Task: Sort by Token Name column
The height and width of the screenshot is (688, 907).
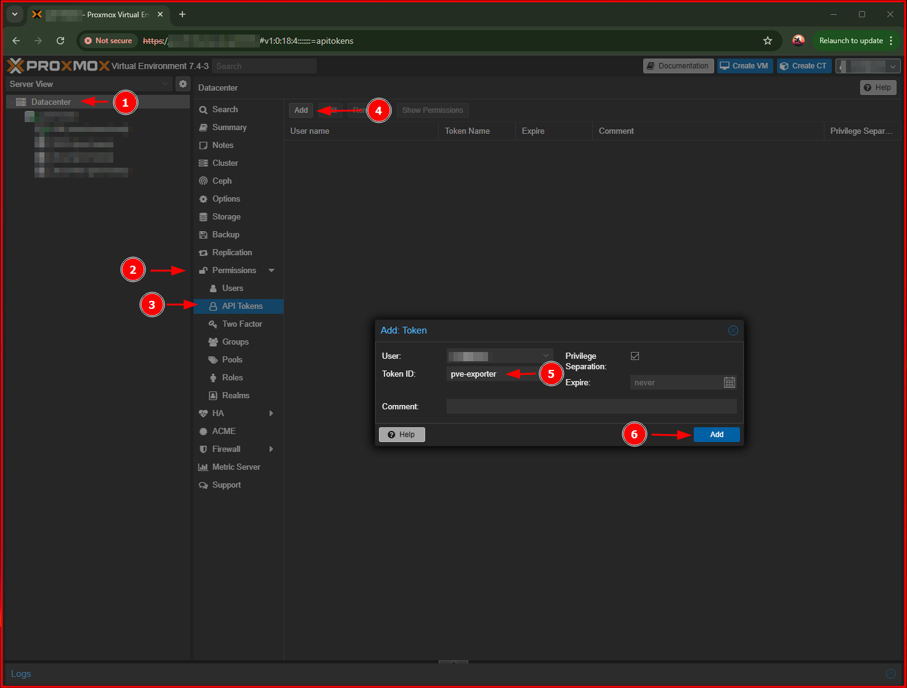Action: [477, 131]
